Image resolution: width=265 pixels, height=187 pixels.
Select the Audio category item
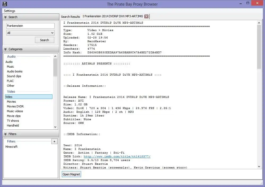click(9, 62)
